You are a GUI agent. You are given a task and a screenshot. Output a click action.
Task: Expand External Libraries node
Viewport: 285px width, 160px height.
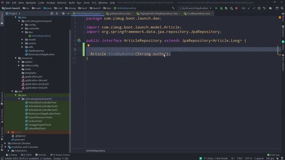coord(5,143)
